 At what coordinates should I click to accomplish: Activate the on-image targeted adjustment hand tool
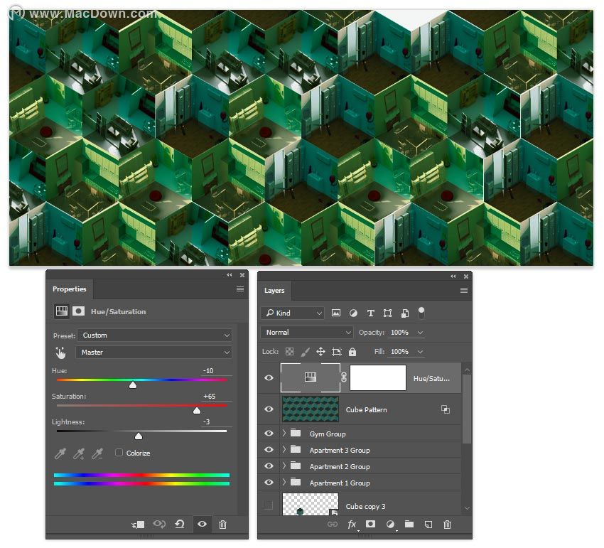(x=60, y=353)
